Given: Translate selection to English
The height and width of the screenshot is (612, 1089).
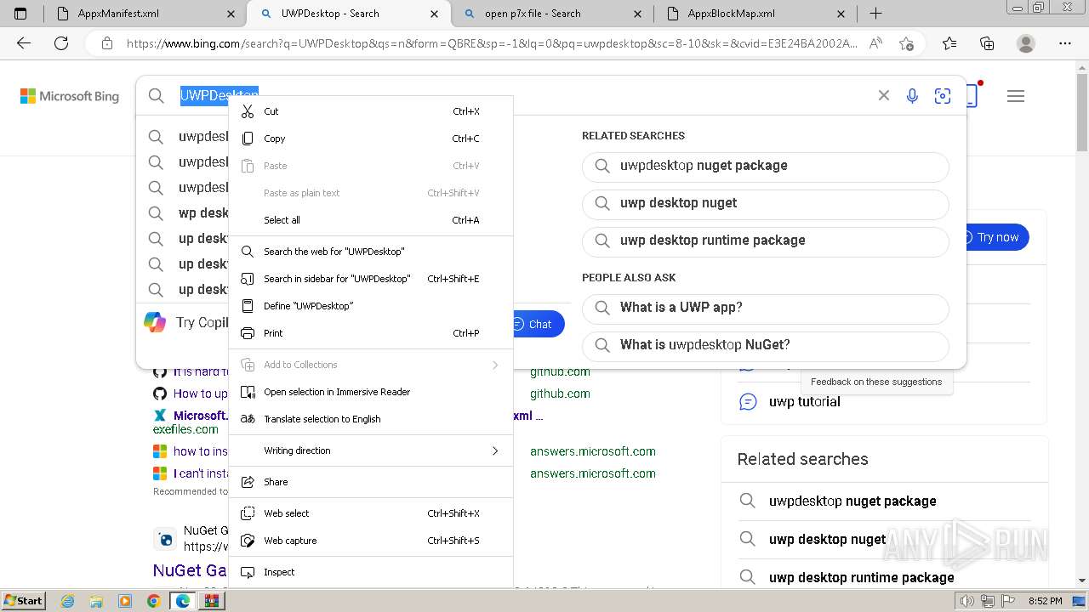Looking at the screenshot, I should [x=371, y=419].
